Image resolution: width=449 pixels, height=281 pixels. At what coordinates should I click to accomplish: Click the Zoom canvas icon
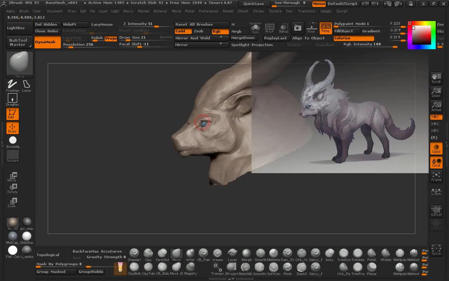[x=436, y=92]
